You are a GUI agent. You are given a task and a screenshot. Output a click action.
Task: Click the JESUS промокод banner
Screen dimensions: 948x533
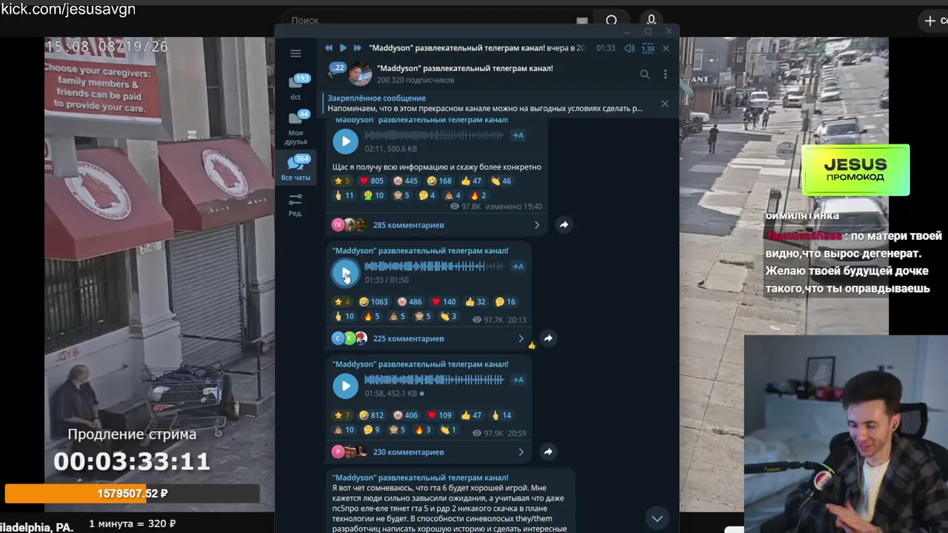pos(855,170)
